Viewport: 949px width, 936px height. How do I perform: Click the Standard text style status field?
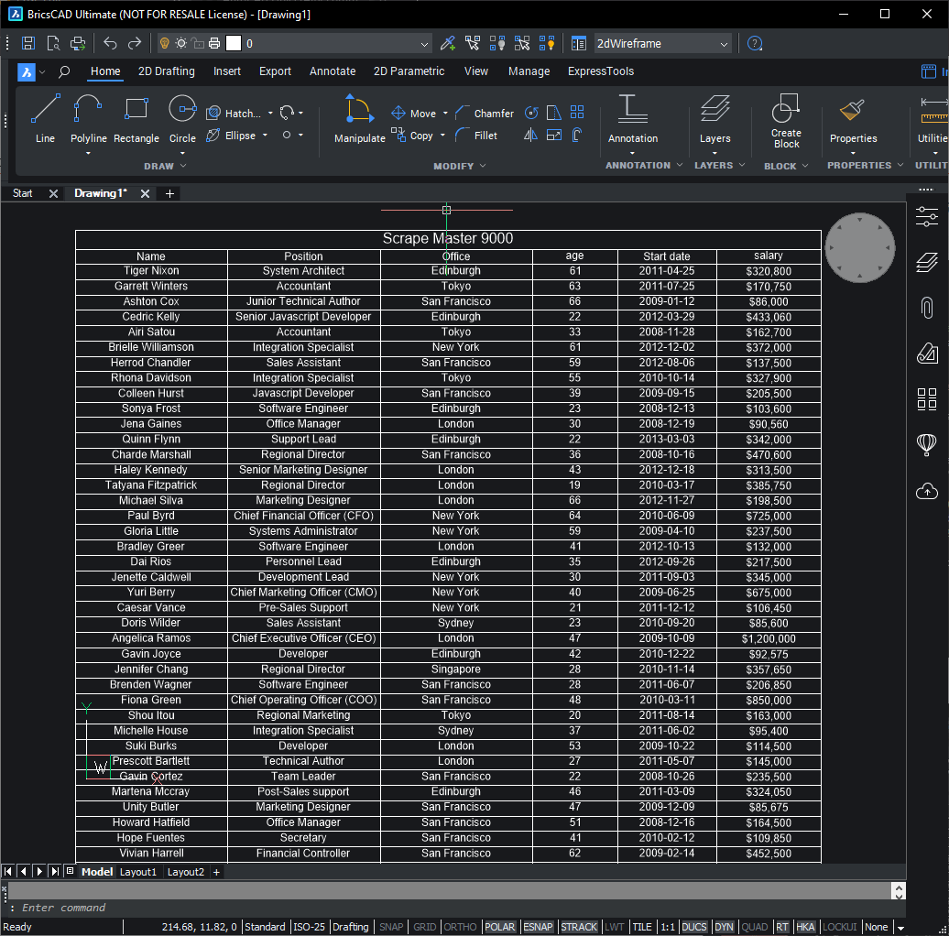265,926
